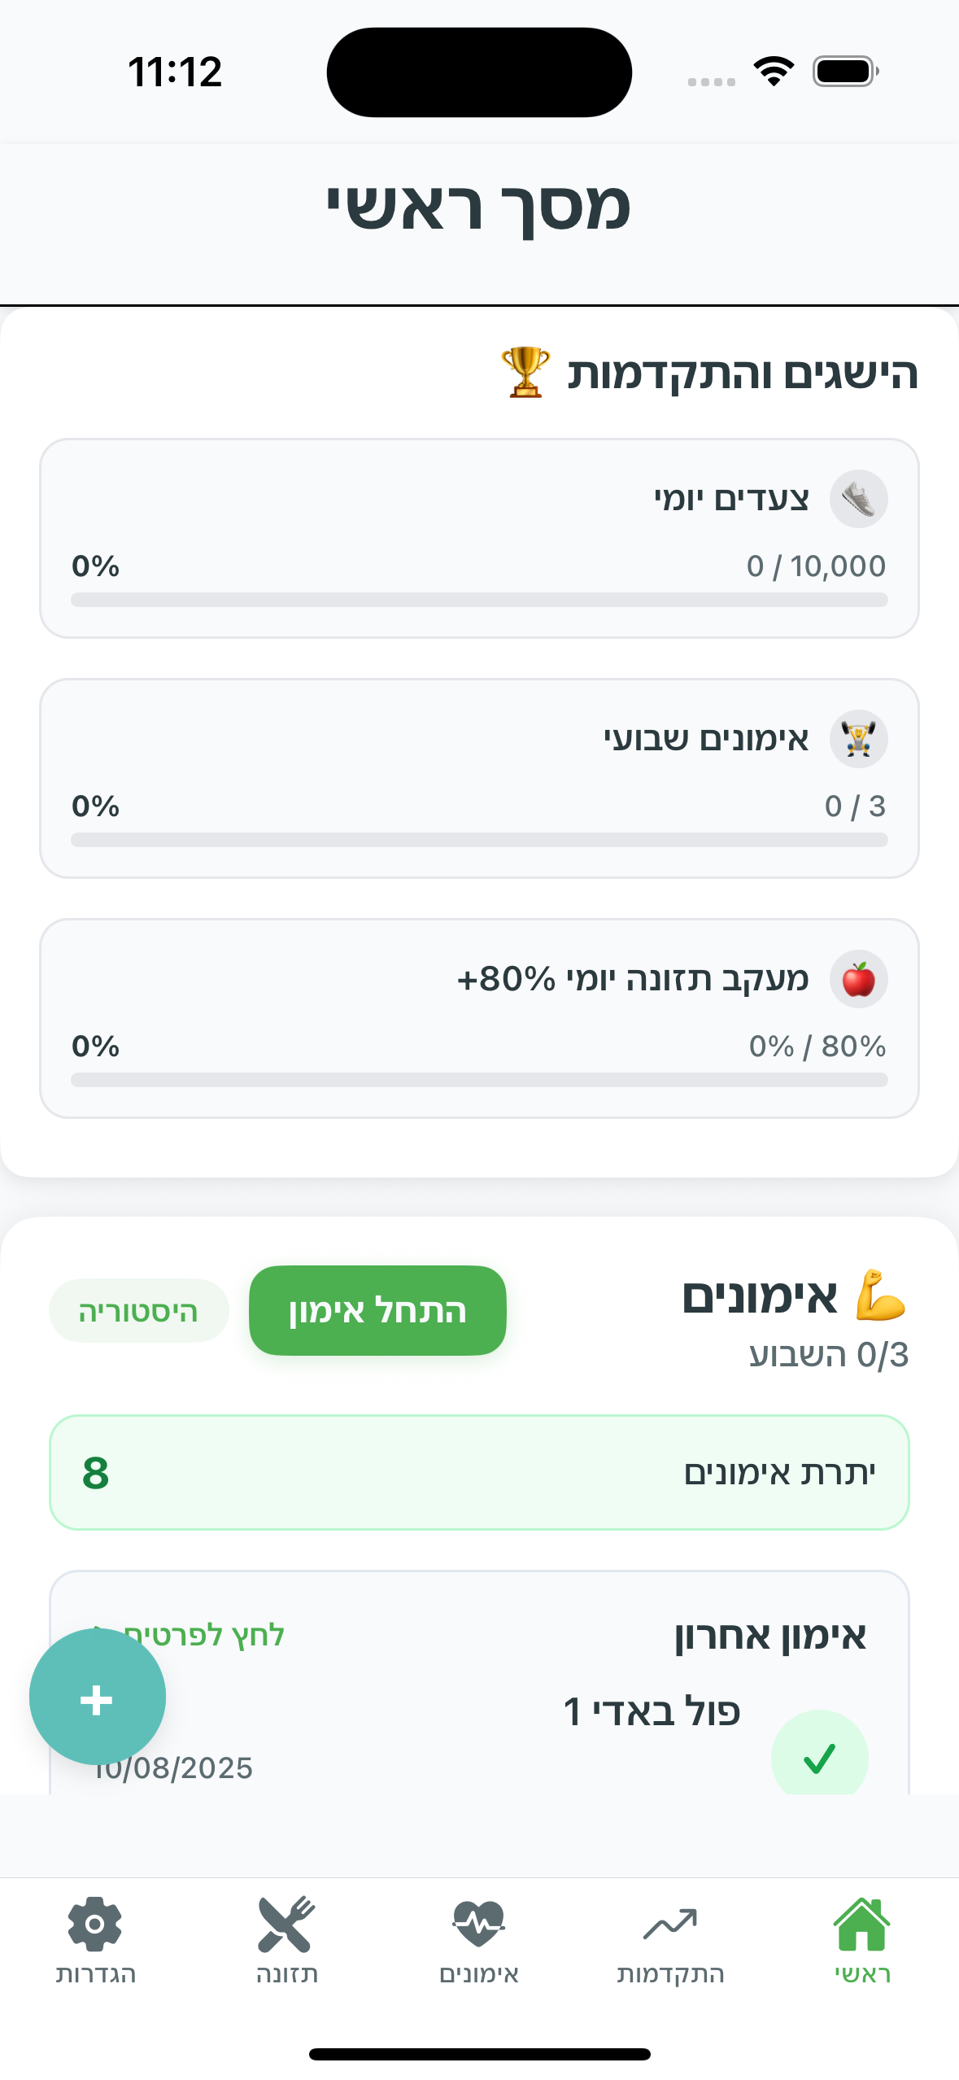Open the יתרת אימונים balance card
The image size is (959, 2080).
pos(479,1472)
